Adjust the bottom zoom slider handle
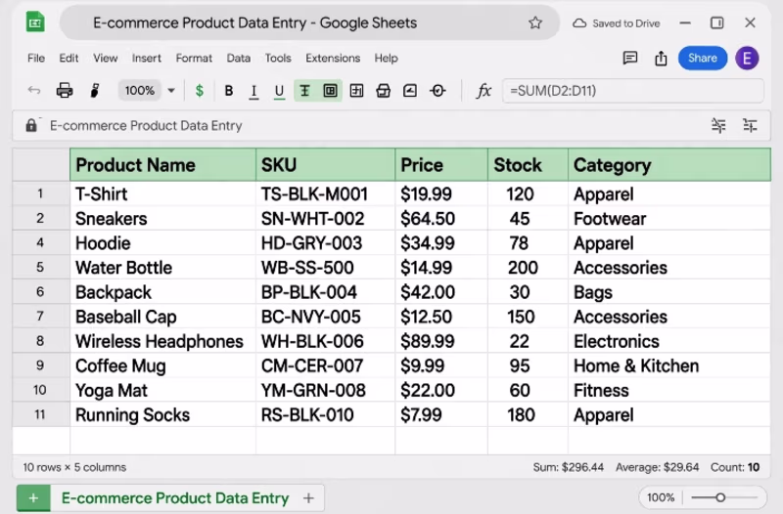Viewport: 783px width, 514px height. click(x=720, y=497)
